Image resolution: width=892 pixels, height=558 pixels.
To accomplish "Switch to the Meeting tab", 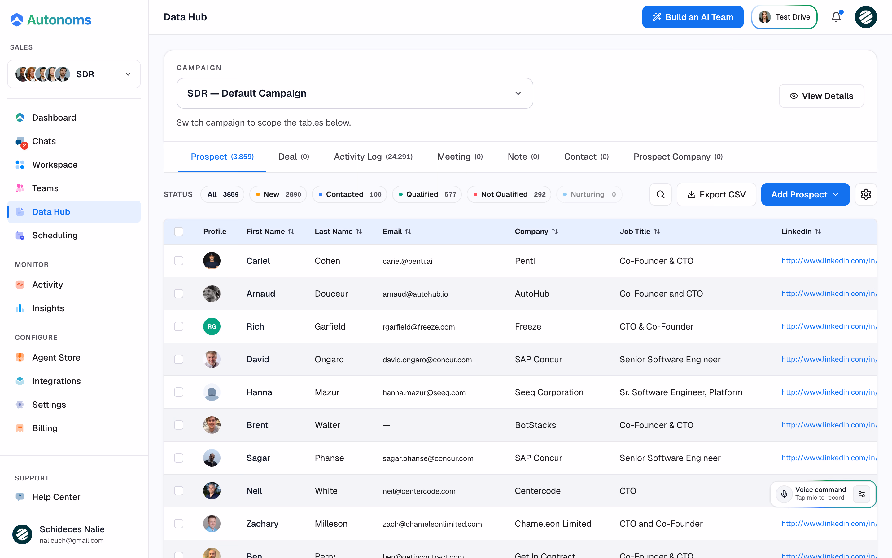I will point(460,157).
